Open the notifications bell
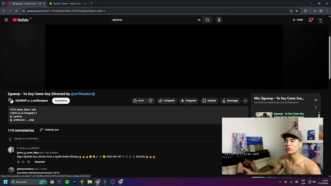Screen dimensions: 331x186 point(311,20)
